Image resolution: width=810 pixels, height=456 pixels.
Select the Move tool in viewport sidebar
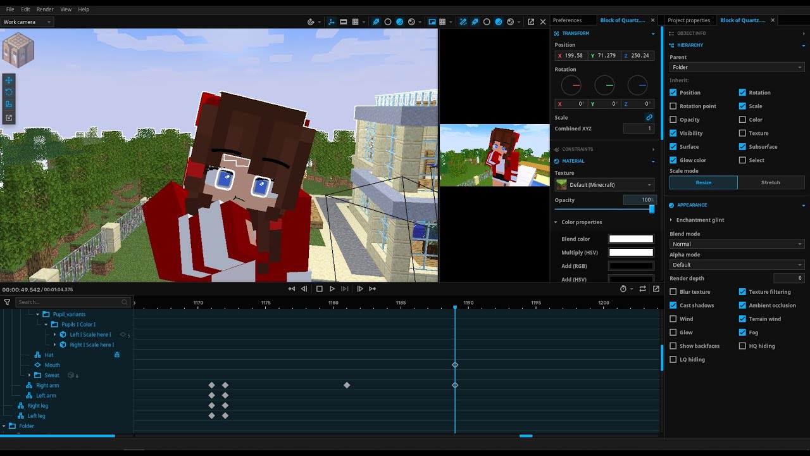(9, 80)
